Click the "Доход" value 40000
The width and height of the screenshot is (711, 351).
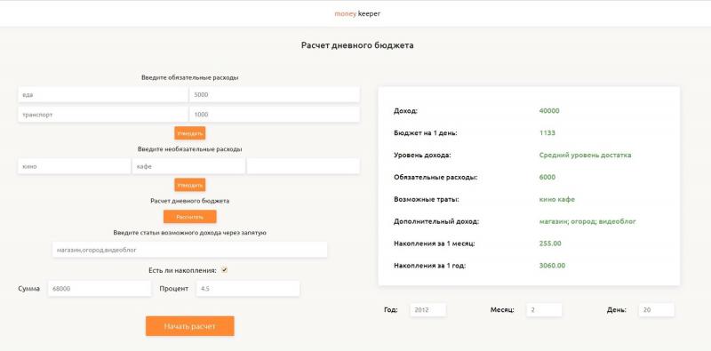tap(549, 111)
